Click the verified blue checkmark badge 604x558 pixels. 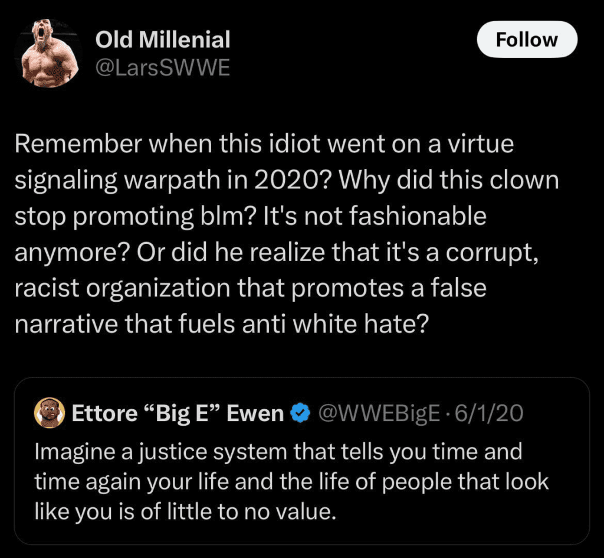click(x=301, y=413)
